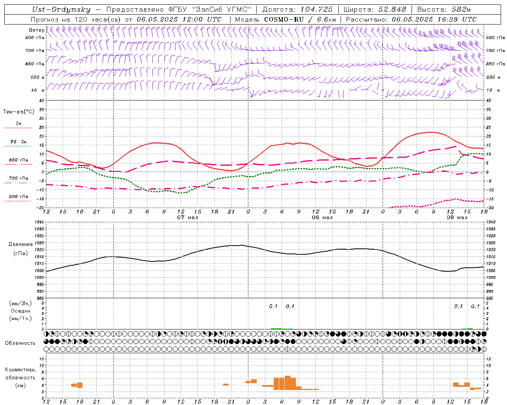The image size is (507, 405).
Task: Select the Высота: 582м elevation value
Action: (444, 10)
